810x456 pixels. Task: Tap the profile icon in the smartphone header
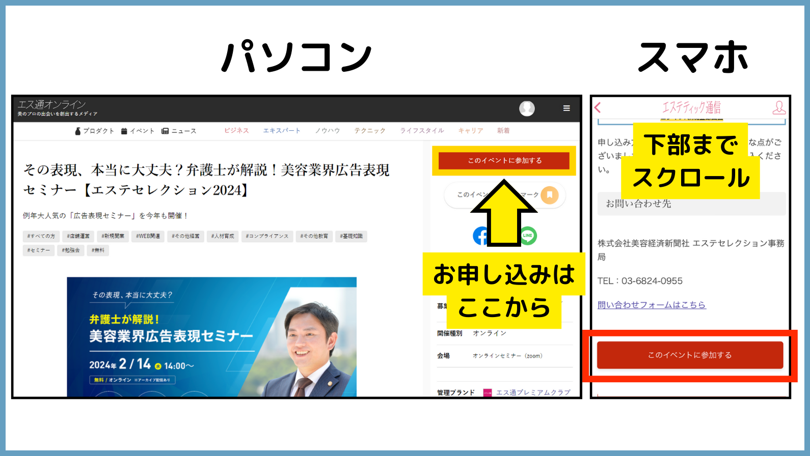coord(779,107)
